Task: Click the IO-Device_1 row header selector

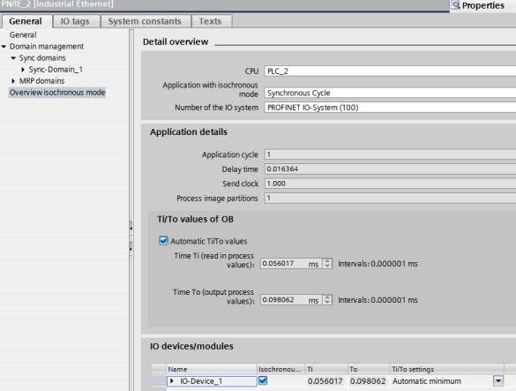Action: click(160, 381)
